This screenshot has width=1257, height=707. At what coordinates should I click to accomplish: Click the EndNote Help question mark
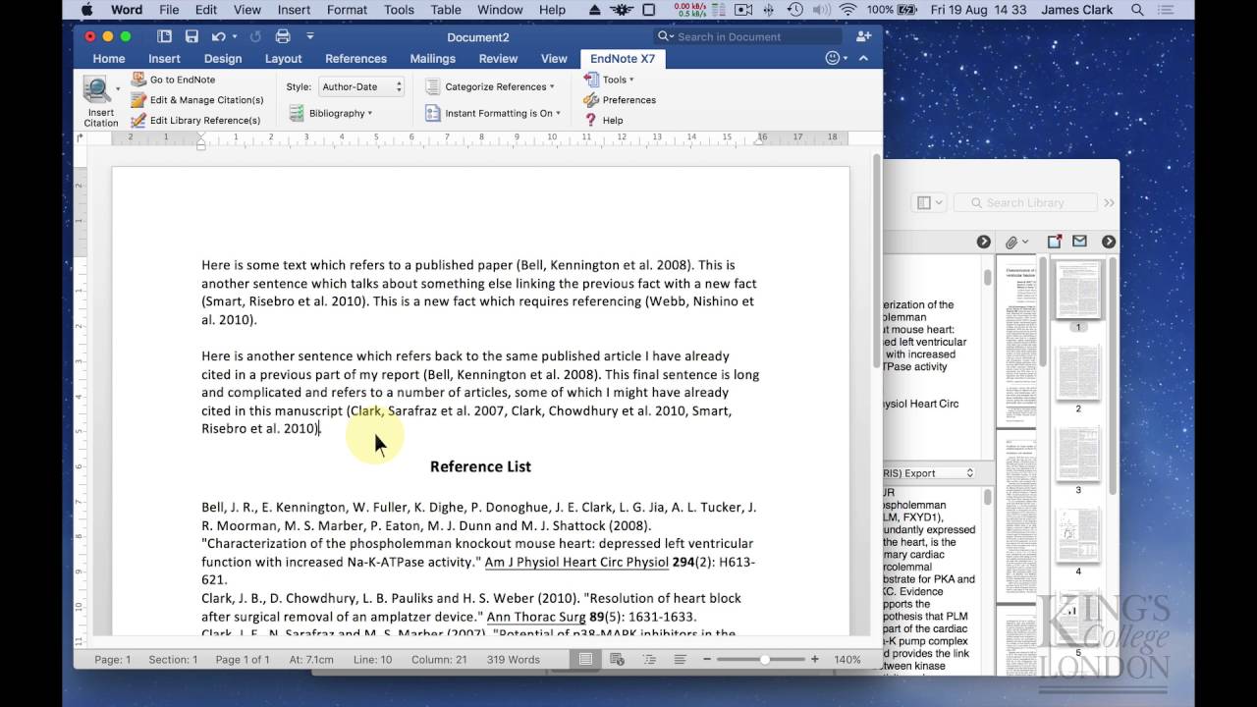(x=591, y=121)
